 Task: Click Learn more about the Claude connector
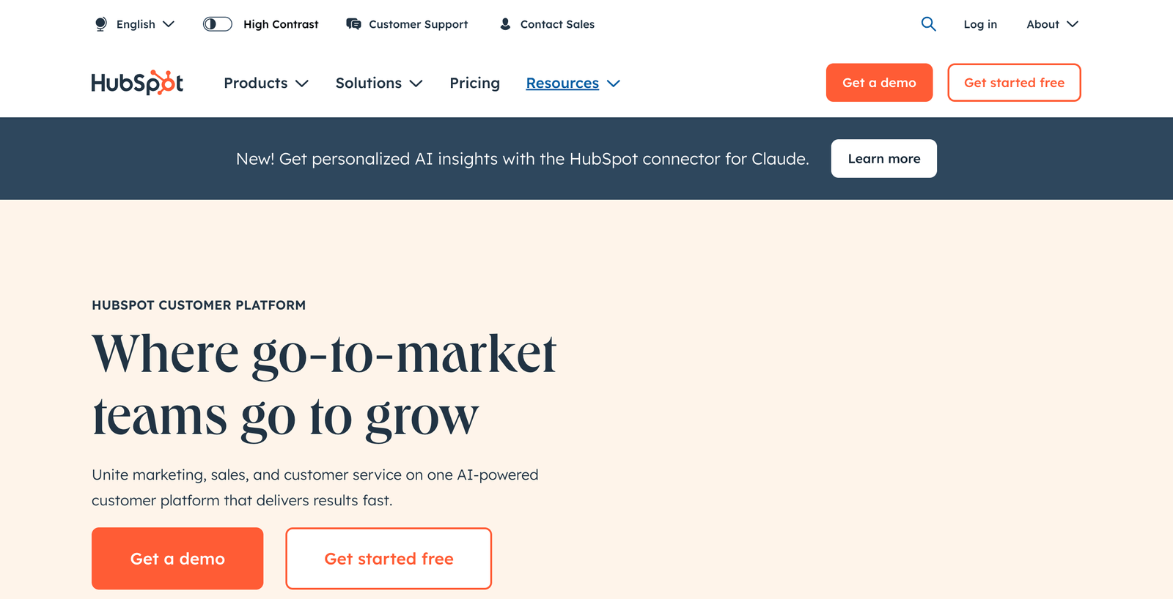[x=883, y=158]
